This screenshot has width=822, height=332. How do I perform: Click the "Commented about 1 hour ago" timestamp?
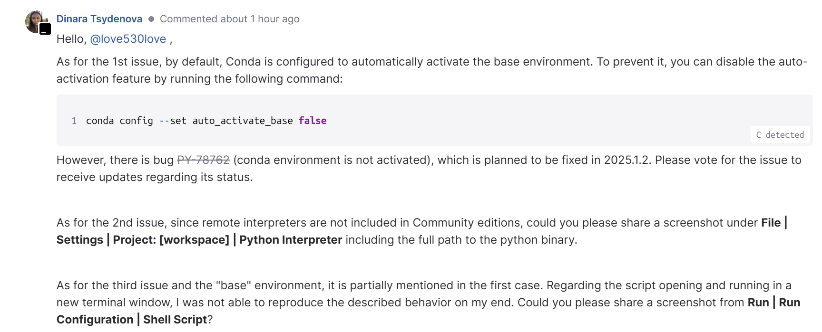coord(229,19)
